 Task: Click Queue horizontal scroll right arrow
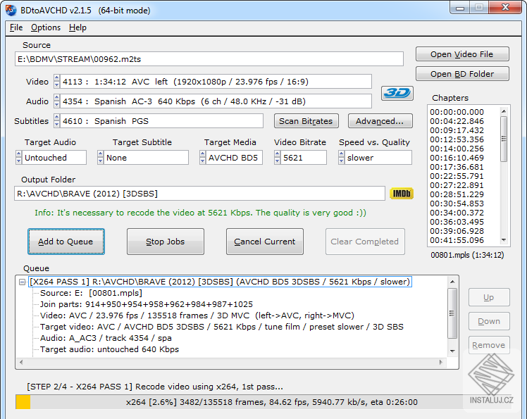[x=441, y=362]
